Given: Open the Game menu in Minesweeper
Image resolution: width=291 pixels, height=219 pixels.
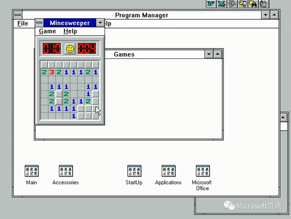Looking at the screenshot, I should click(47, 31).
